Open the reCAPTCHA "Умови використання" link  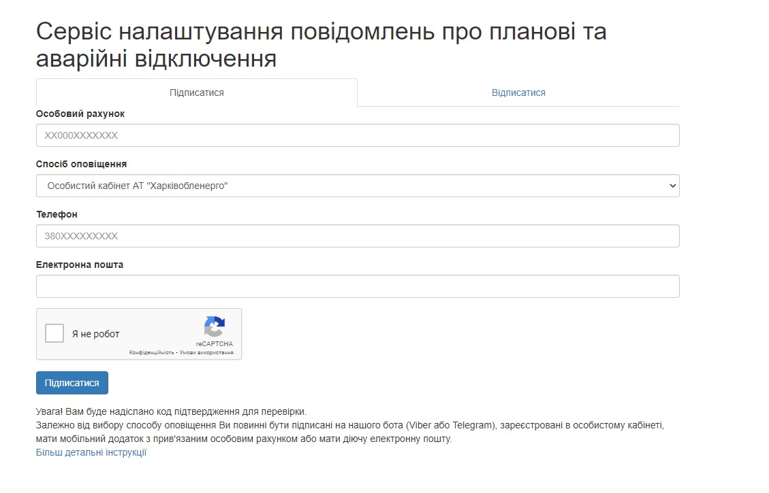click(206, 353)
